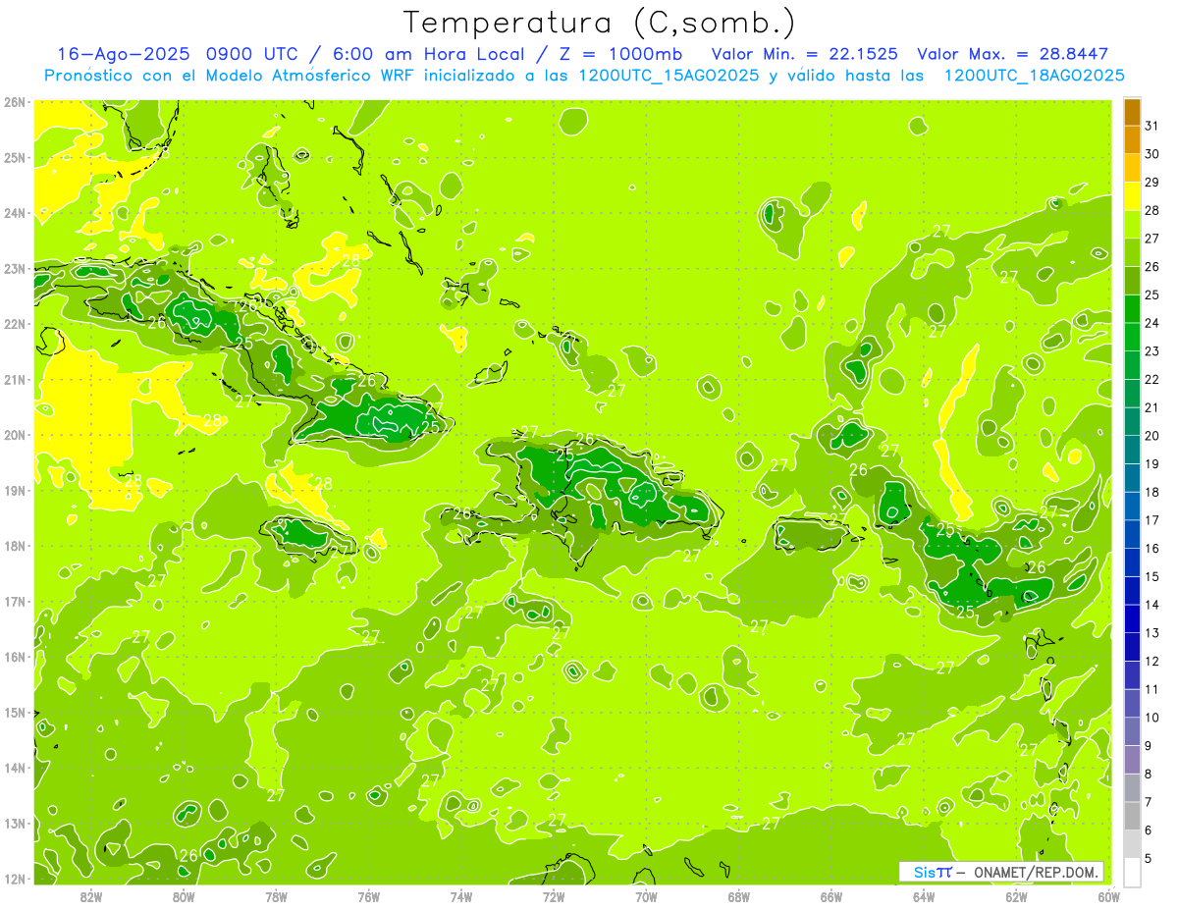The height and width of the screenshot is (910, 1178).
Task: Click the colorbar label '12'
Action: click(x=1152, y=661)
